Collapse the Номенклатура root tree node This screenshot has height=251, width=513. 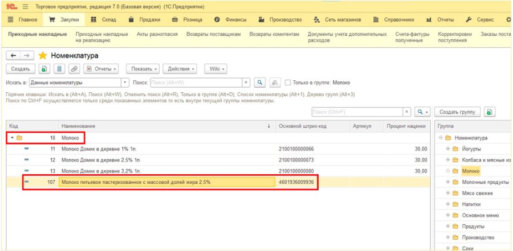coord(441,138)
